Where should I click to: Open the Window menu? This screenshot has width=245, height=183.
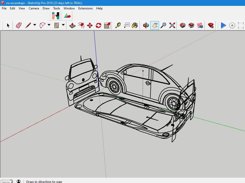tap(69, 8)
